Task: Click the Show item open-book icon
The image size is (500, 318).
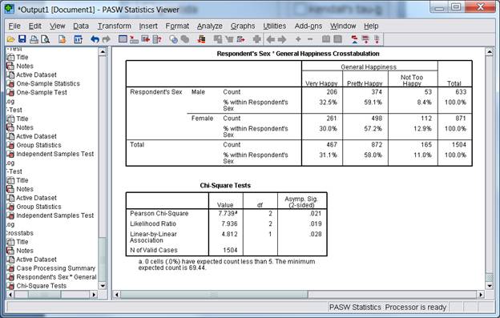Action: point(326,39)
